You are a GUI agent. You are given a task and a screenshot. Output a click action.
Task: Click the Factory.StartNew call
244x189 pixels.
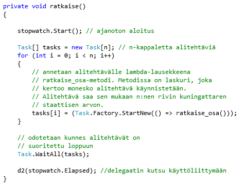[122, 113]
